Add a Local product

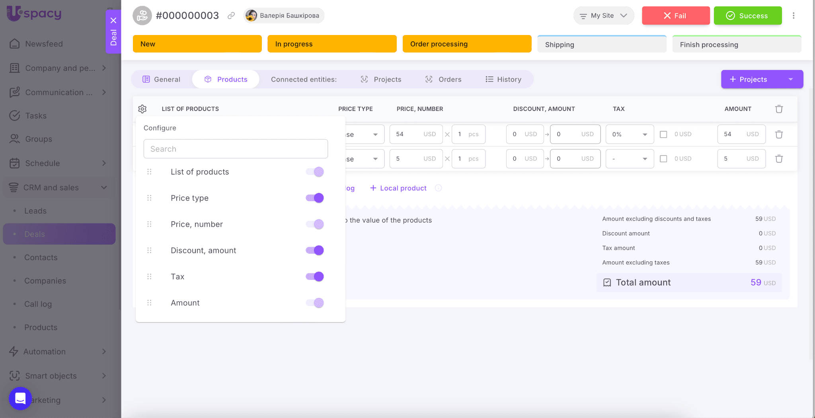pyautogui.click(x=398, y=188)
